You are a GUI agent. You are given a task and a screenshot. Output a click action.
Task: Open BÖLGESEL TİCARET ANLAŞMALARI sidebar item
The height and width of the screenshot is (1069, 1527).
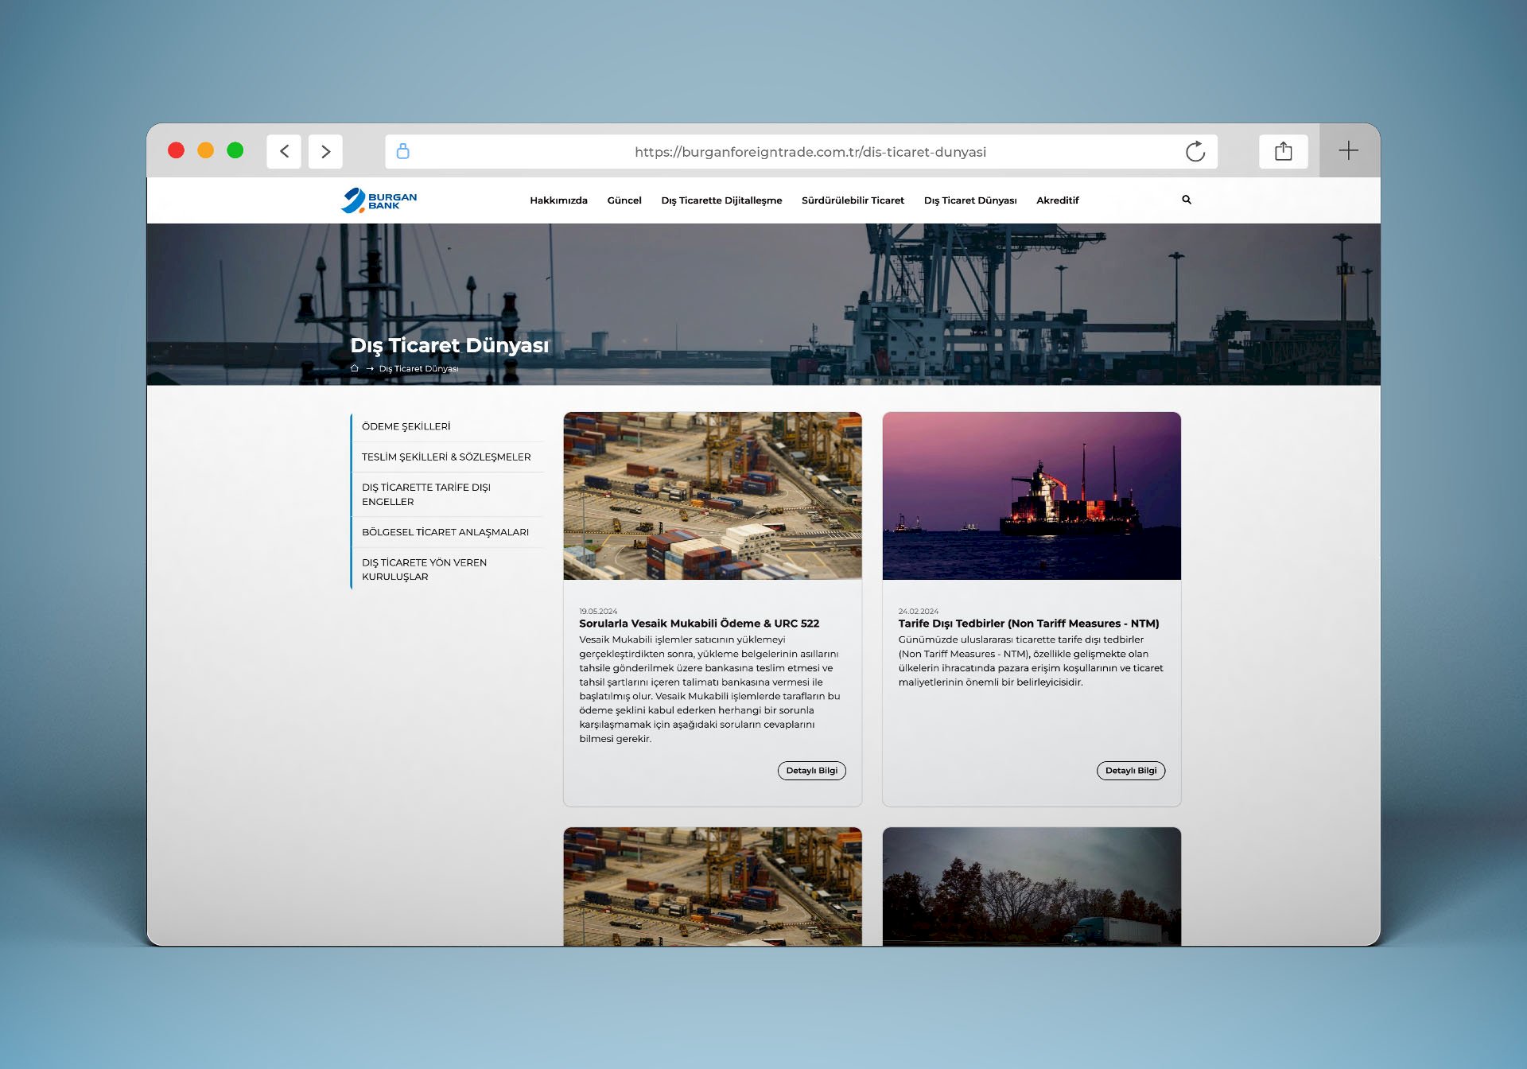[x=448, y=532]
